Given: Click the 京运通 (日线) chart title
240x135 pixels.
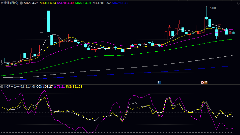Looking at the screenshot, I should click(9, 3).
